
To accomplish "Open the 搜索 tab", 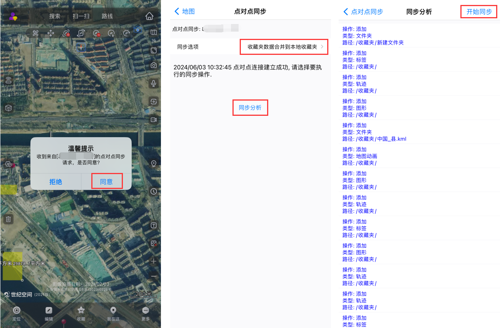I will point(55,16).
